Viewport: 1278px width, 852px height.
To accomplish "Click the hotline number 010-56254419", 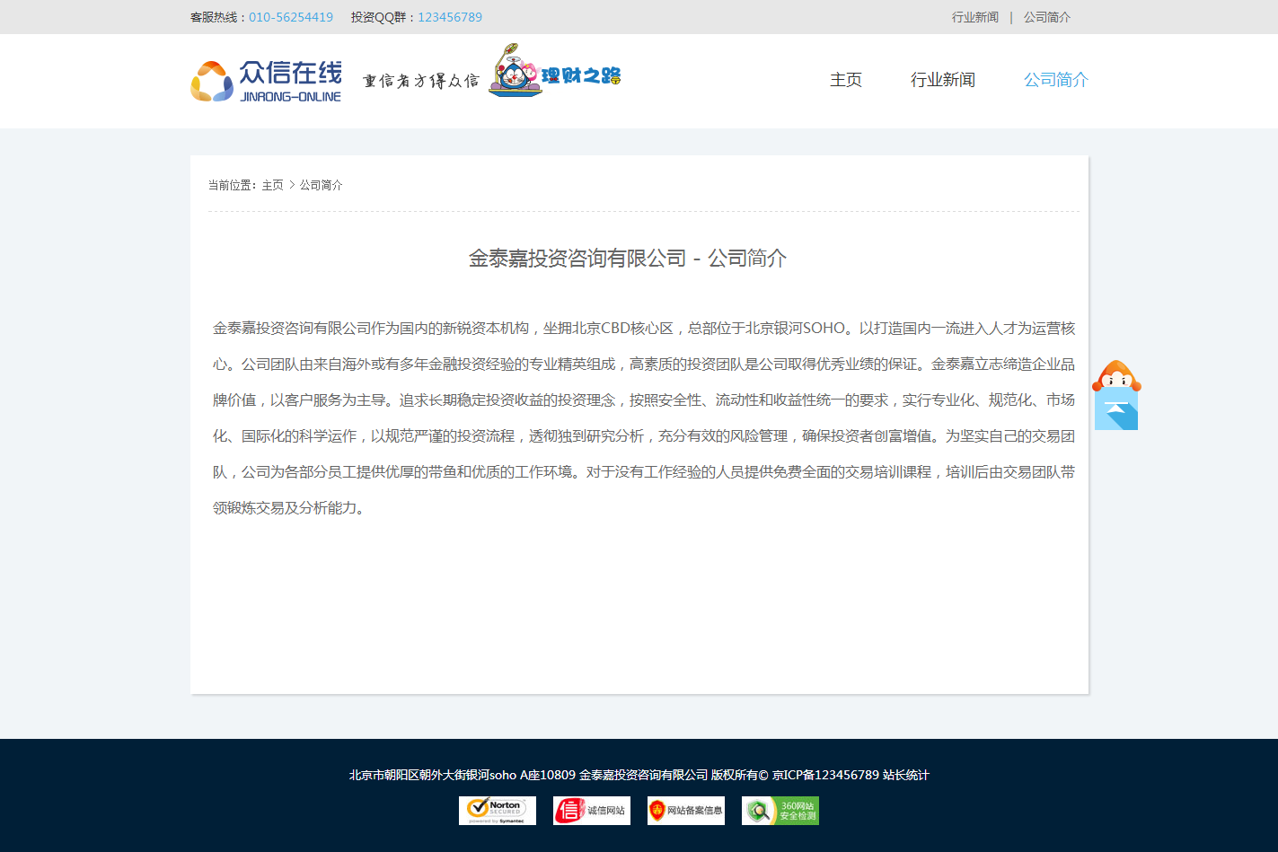I will (x=291, y=17).
